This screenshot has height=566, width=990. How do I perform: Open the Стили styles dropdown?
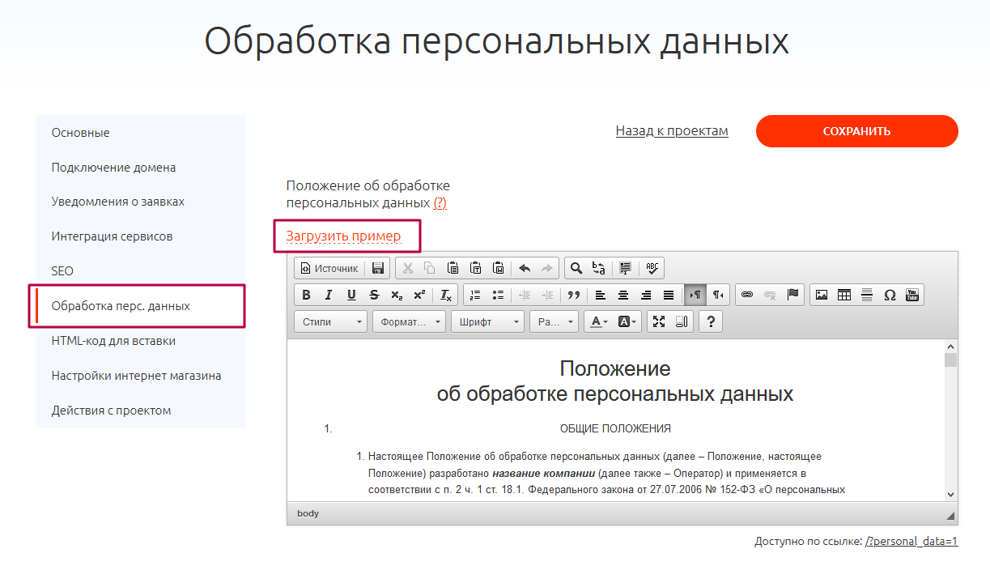(x=330, y=321)
